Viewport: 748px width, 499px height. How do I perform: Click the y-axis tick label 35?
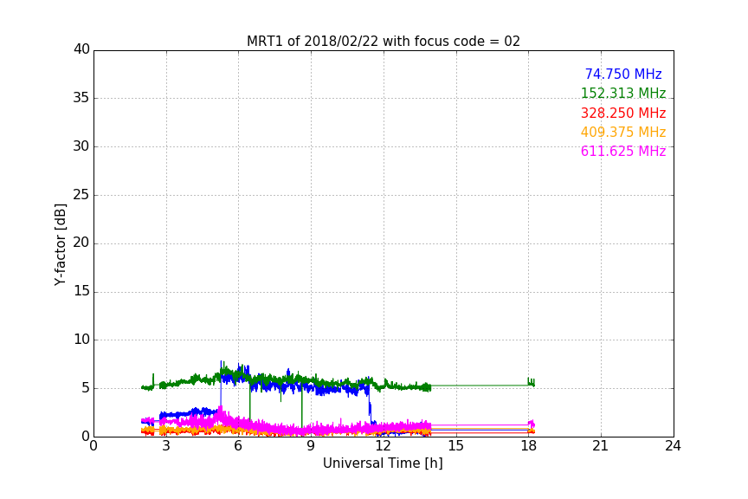[x=81, y=98]
